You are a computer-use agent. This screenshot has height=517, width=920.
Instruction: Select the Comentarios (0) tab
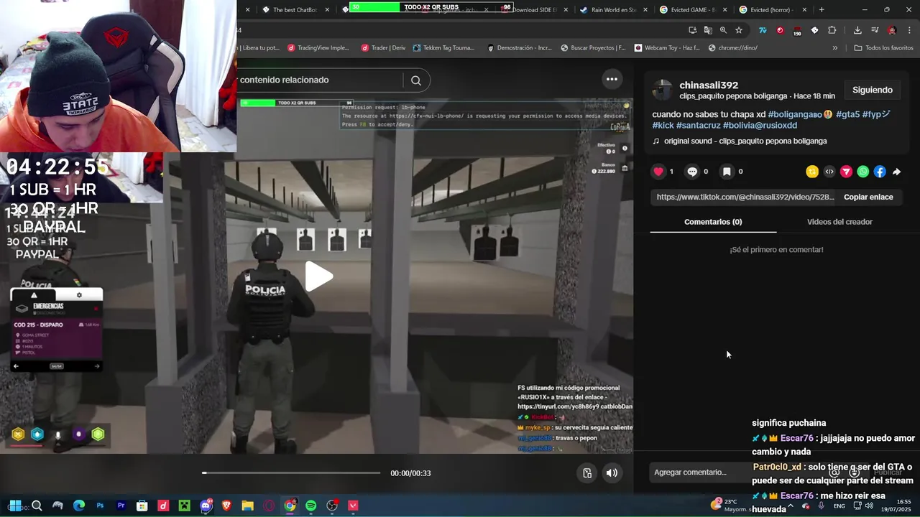coord(713,222)
